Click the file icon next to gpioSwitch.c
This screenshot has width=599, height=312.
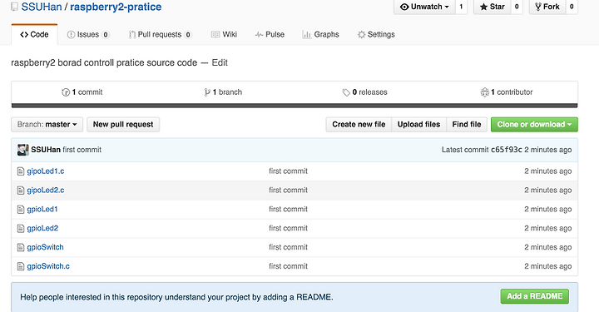click(x=21, y=266)
